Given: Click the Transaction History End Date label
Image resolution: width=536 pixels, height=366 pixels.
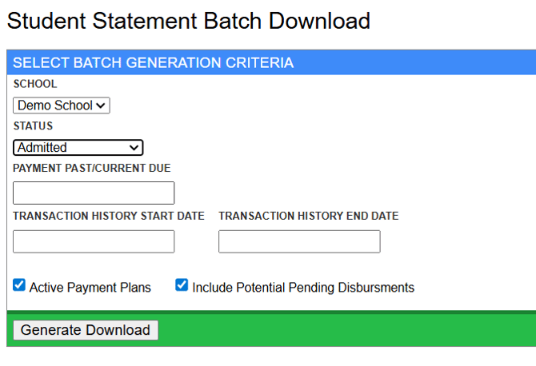Looking at the screenshot, I should 308,217.
